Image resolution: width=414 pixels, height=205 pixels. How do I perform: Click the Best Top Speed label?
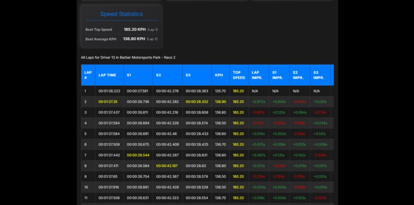point(99,30)
